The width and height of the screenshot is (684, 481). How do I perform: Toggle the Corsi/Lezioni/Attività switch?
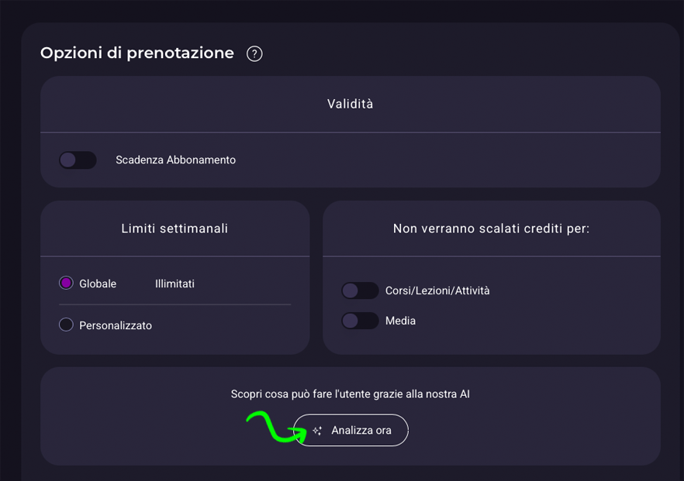[x=360, y=290]
